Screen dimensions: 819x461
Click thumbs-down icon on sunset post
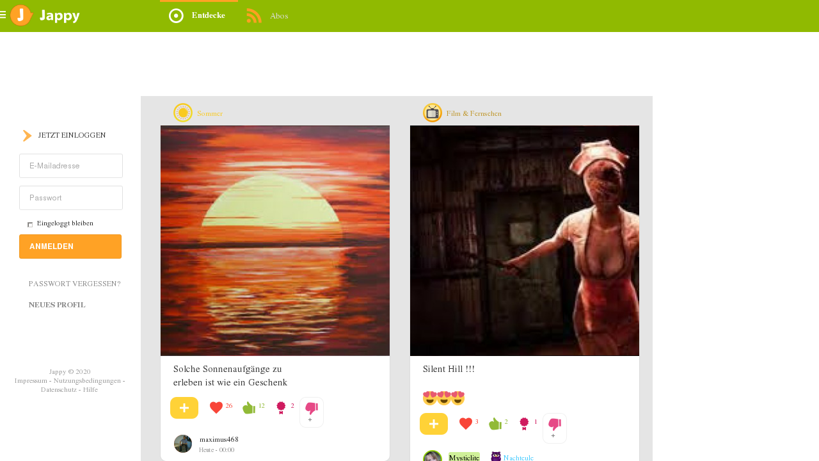(x=312, y=408)
